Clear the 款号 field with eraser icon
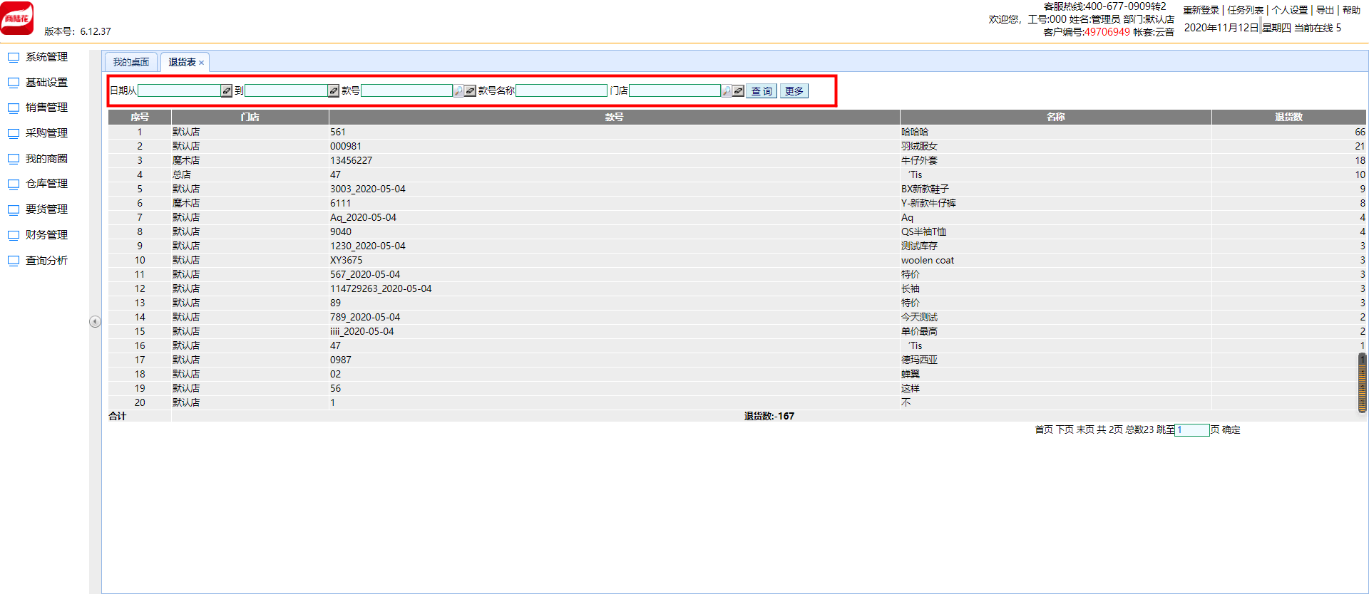 click(x=470, y=90)
